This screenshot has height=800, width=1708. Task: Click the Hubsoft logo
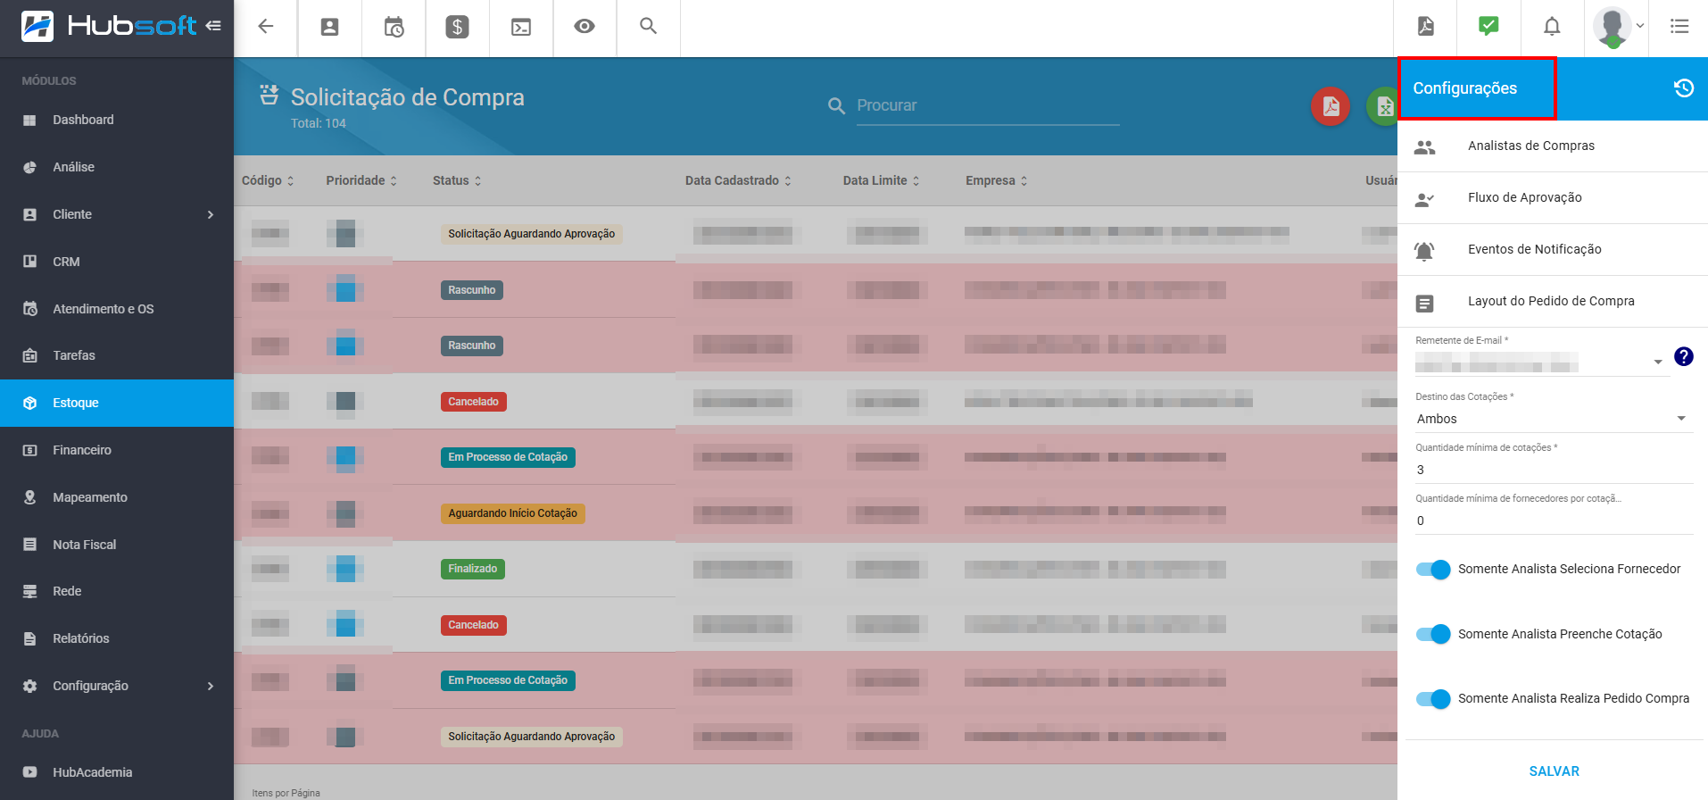[x=108, y=26]
